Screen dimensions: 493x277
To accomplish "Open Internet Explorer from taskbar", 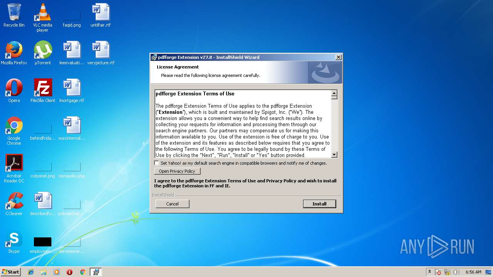I will (31, 272).
